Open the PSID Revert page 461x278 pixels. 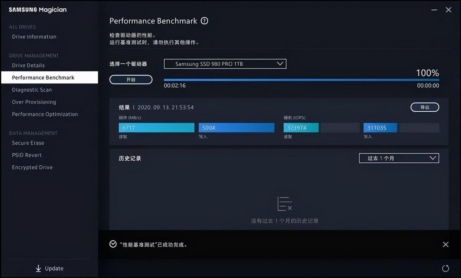(x=27, y=155)
